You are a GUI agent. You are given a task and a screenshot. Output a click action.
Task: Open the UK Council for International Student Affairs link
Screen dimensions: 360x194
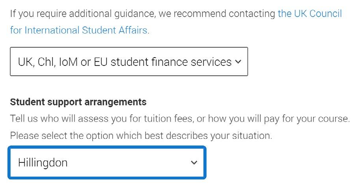[x=310, y=14]
